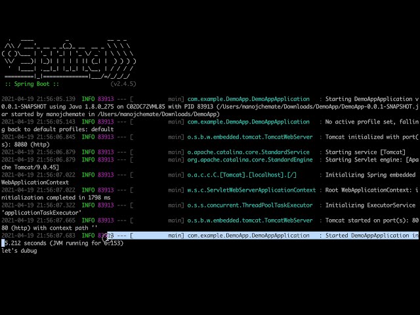Click the "let's dubug" line
This screenshot has width=420, height=315.
20,251
